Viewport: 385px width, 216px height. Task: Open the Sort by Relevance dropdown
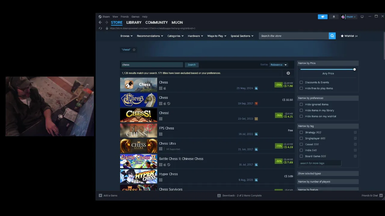(x=279, y=65)
